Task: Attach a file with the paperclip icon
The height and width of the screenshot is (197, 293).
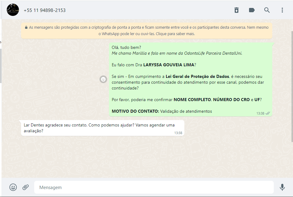Action: (x=26, y=187)
